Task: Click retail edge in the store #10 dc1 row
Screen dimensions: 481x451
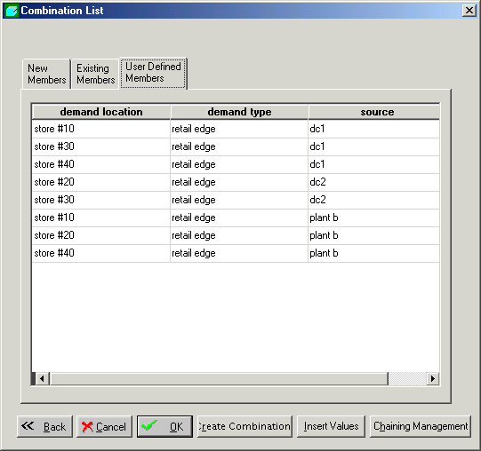Action: pyautogui.click(x=239, y=129)
